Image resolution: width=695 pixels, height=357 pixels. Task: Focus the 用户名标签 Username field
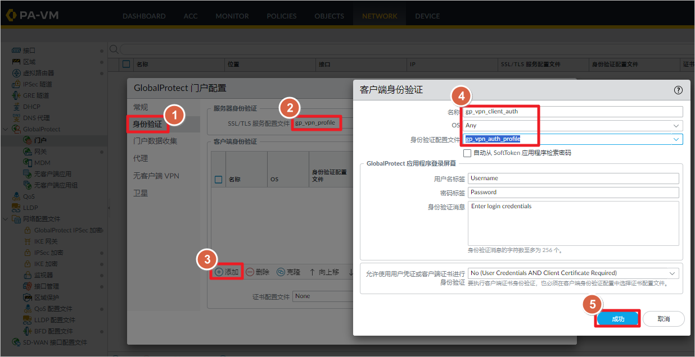click(574, 178)
